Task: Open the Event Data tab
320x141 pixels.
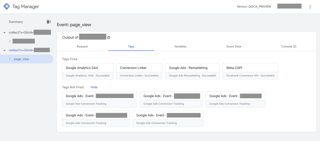Action: (x=233, y=46)
